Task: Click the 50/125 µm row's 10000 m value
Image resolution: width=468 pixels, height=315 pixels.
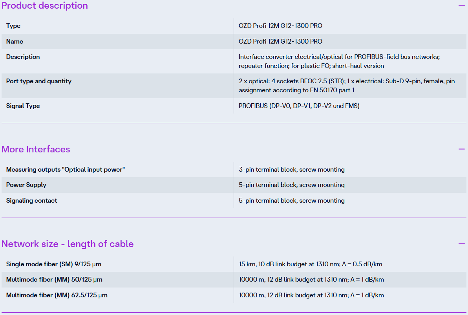Action: coord(312,280)
